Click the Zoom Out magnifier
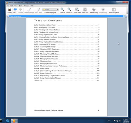 tap(69, 10)
